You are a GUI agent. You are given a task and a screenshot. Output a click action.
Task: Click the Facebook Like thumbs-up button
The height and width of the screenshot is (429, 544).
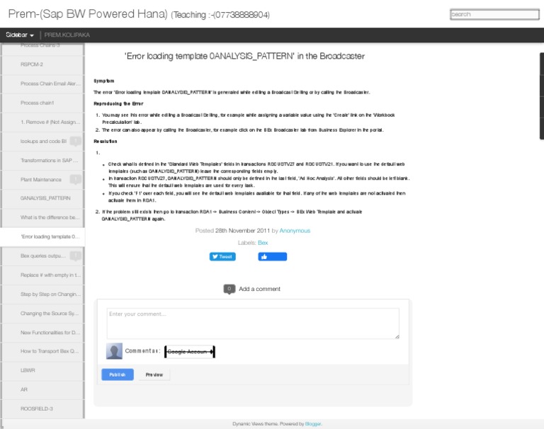[x=272, y=257]
